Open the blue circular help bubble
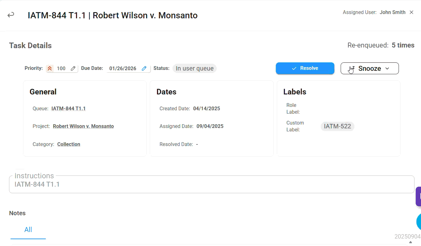Screen dimensions: 421x246 419,221
